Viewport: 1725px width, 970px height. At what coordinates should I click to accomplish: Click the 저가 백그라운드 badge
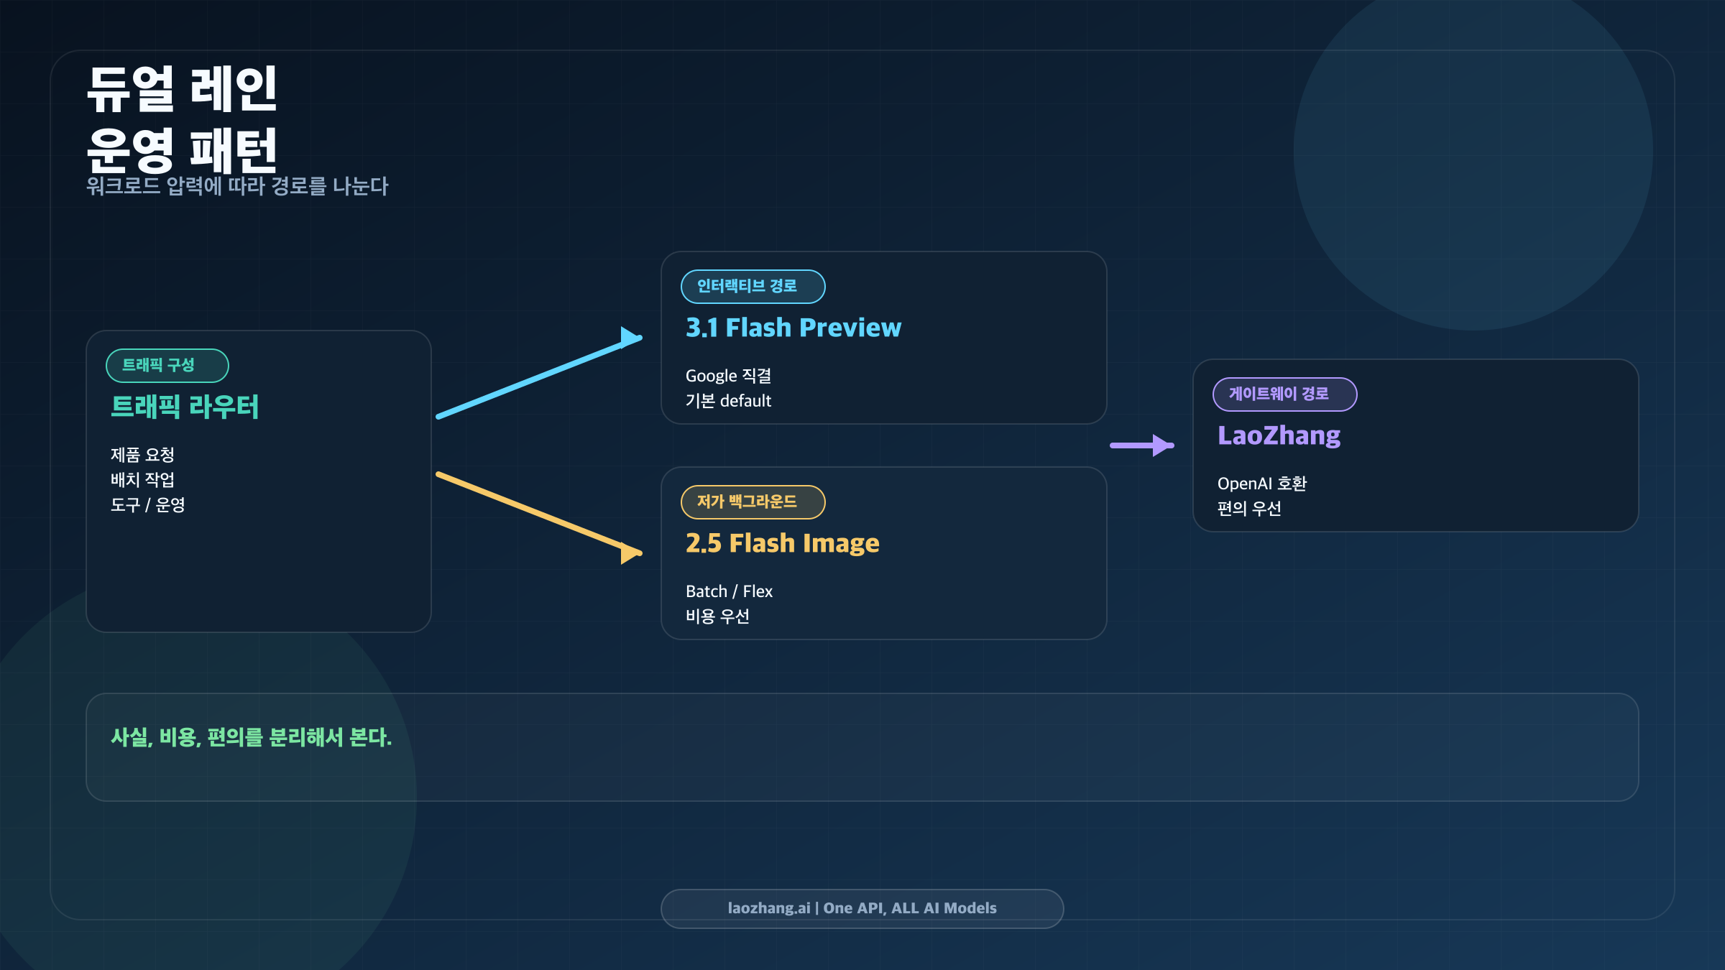pyautogui.click(x=753, y=502)
